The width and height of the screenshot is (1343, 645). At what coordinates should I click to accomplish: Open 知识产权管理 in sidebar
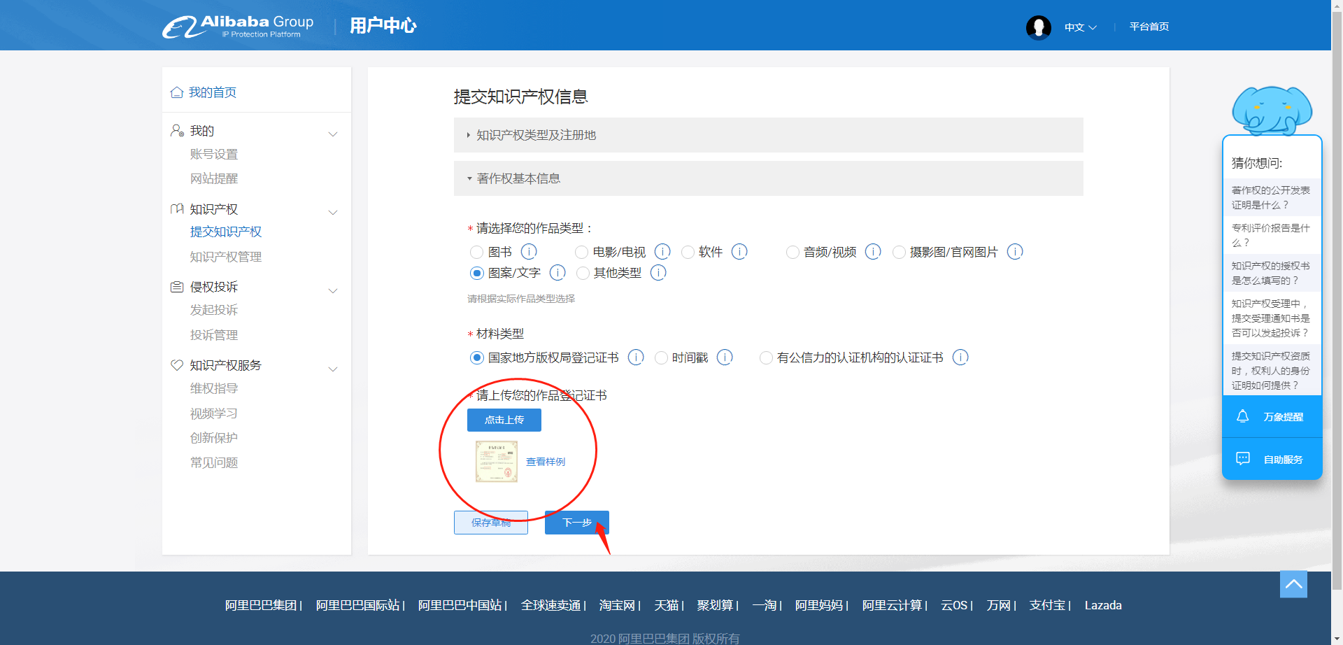pyautogui.click(x=226, y=257)
